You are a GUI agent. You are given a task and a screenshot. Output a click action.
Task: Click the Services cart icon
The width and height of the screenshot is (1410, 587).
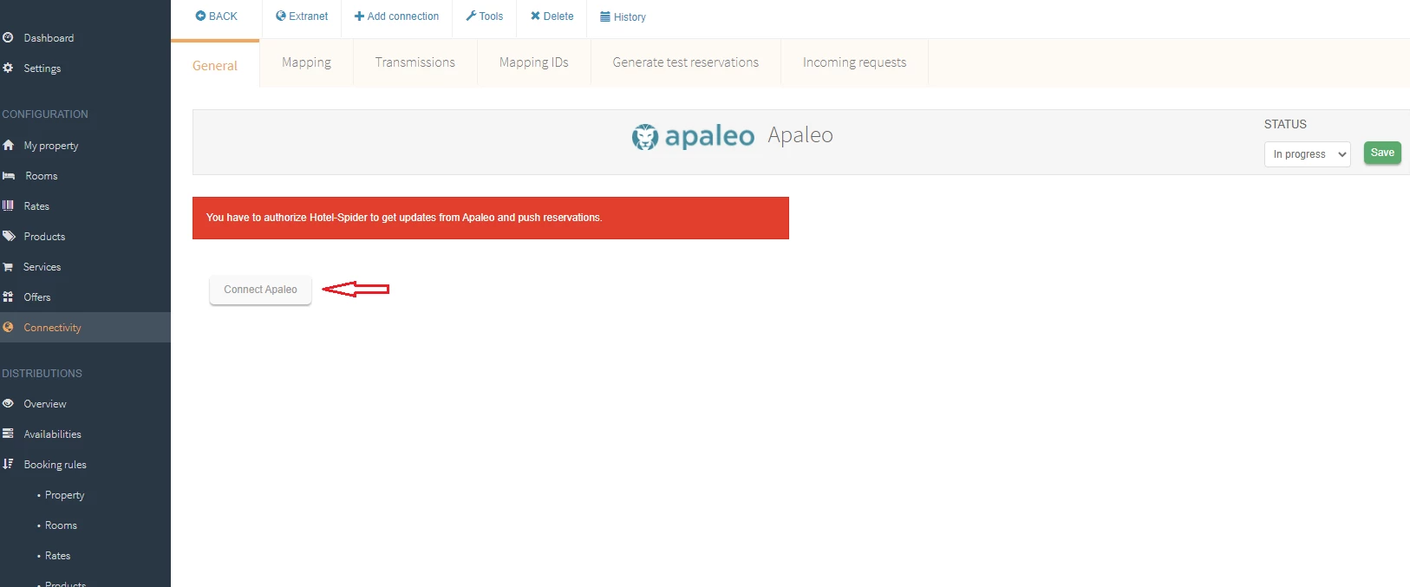pyautogui.click(x=8, y=267)
